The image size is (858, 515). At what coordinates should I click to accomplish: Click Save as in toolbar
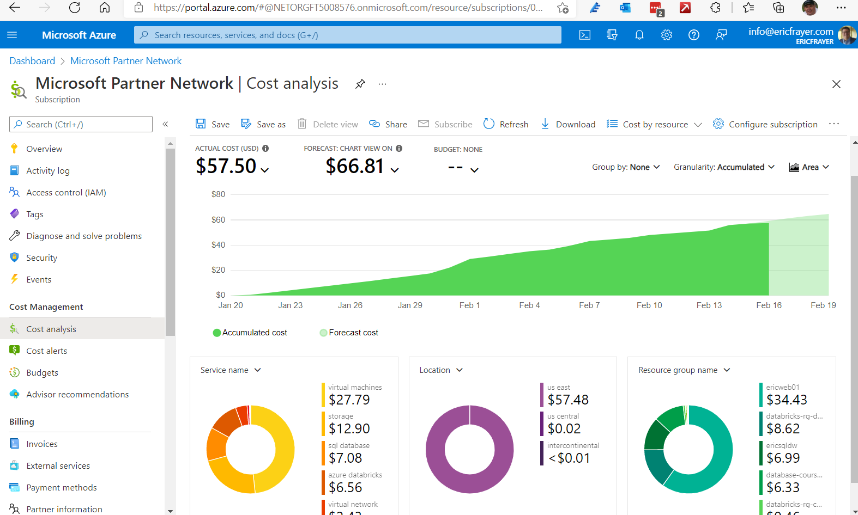click(x=263, y=124)
